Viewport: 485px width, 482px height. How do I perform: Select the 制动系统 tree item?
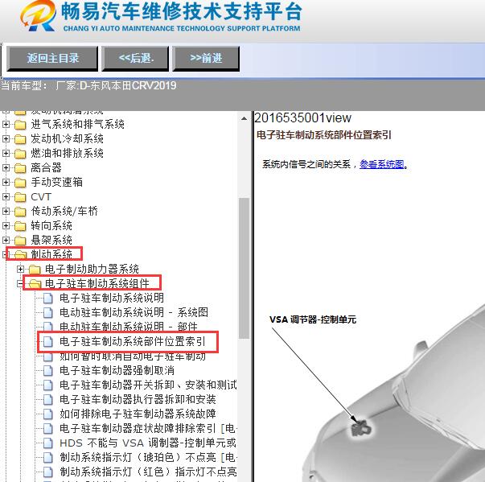pos(51,254)
